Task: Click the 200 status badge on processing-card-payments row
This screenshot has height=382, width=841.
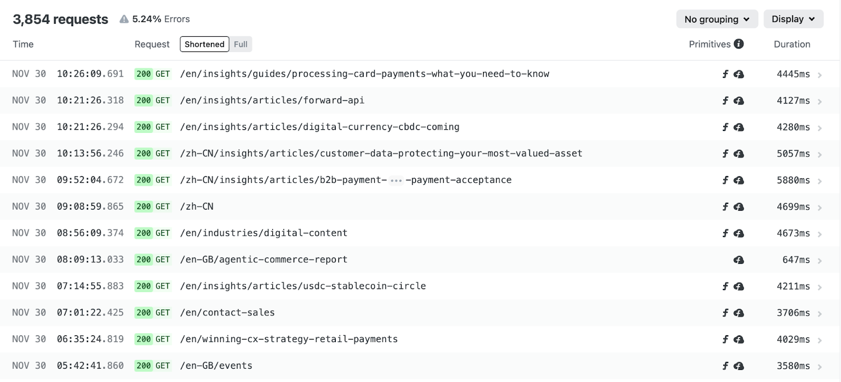Action: point(143,74)
